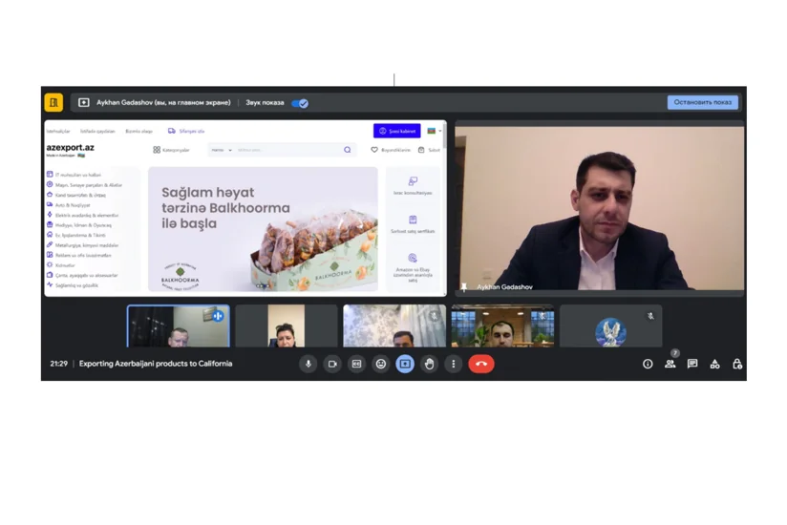Select the thumbnail showing a café background
This screenshot has width=787, height=525.
tap(502, 325)
